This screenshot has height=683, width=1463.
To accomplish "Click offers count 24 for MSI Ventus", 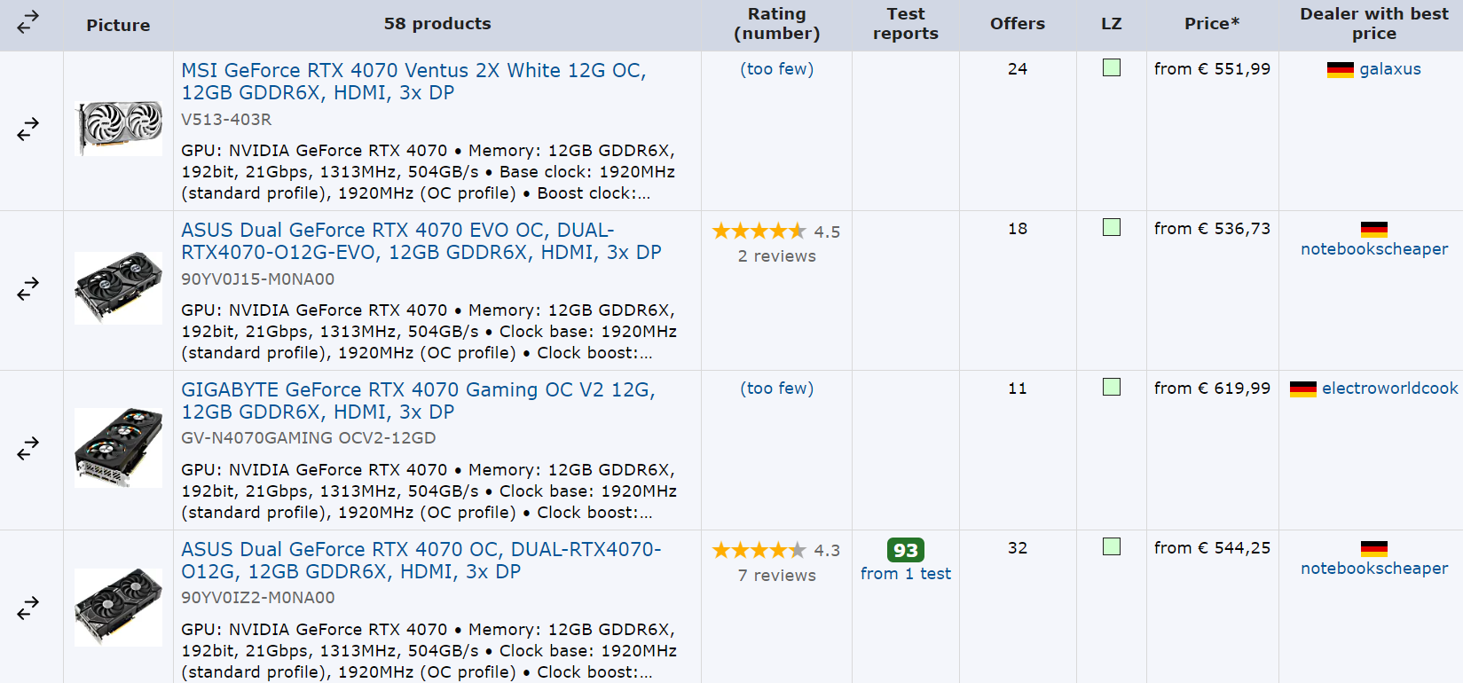I will tap(1017, 69).
